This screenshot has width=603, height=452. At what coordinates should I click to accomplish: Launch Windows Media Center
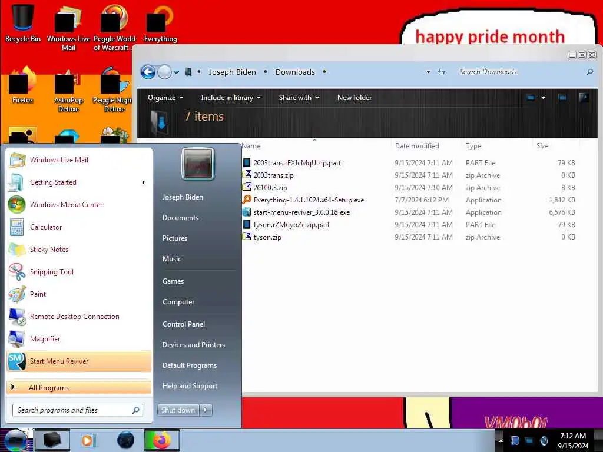point(79,204)
